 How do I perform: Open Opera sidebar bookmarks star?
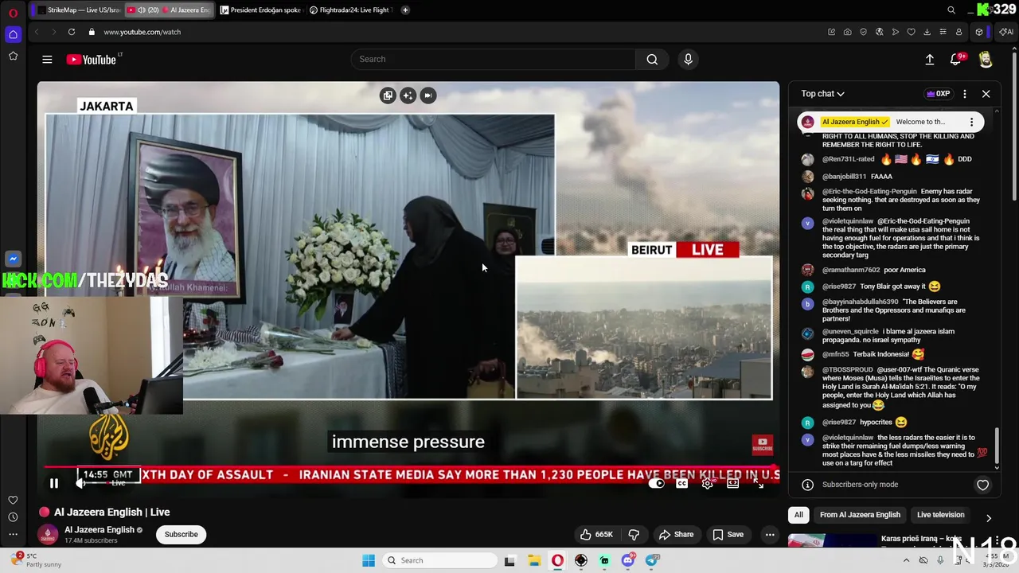coord(13,56)
